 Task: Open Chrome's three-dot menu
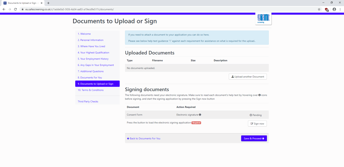click(x=340, y=9)
